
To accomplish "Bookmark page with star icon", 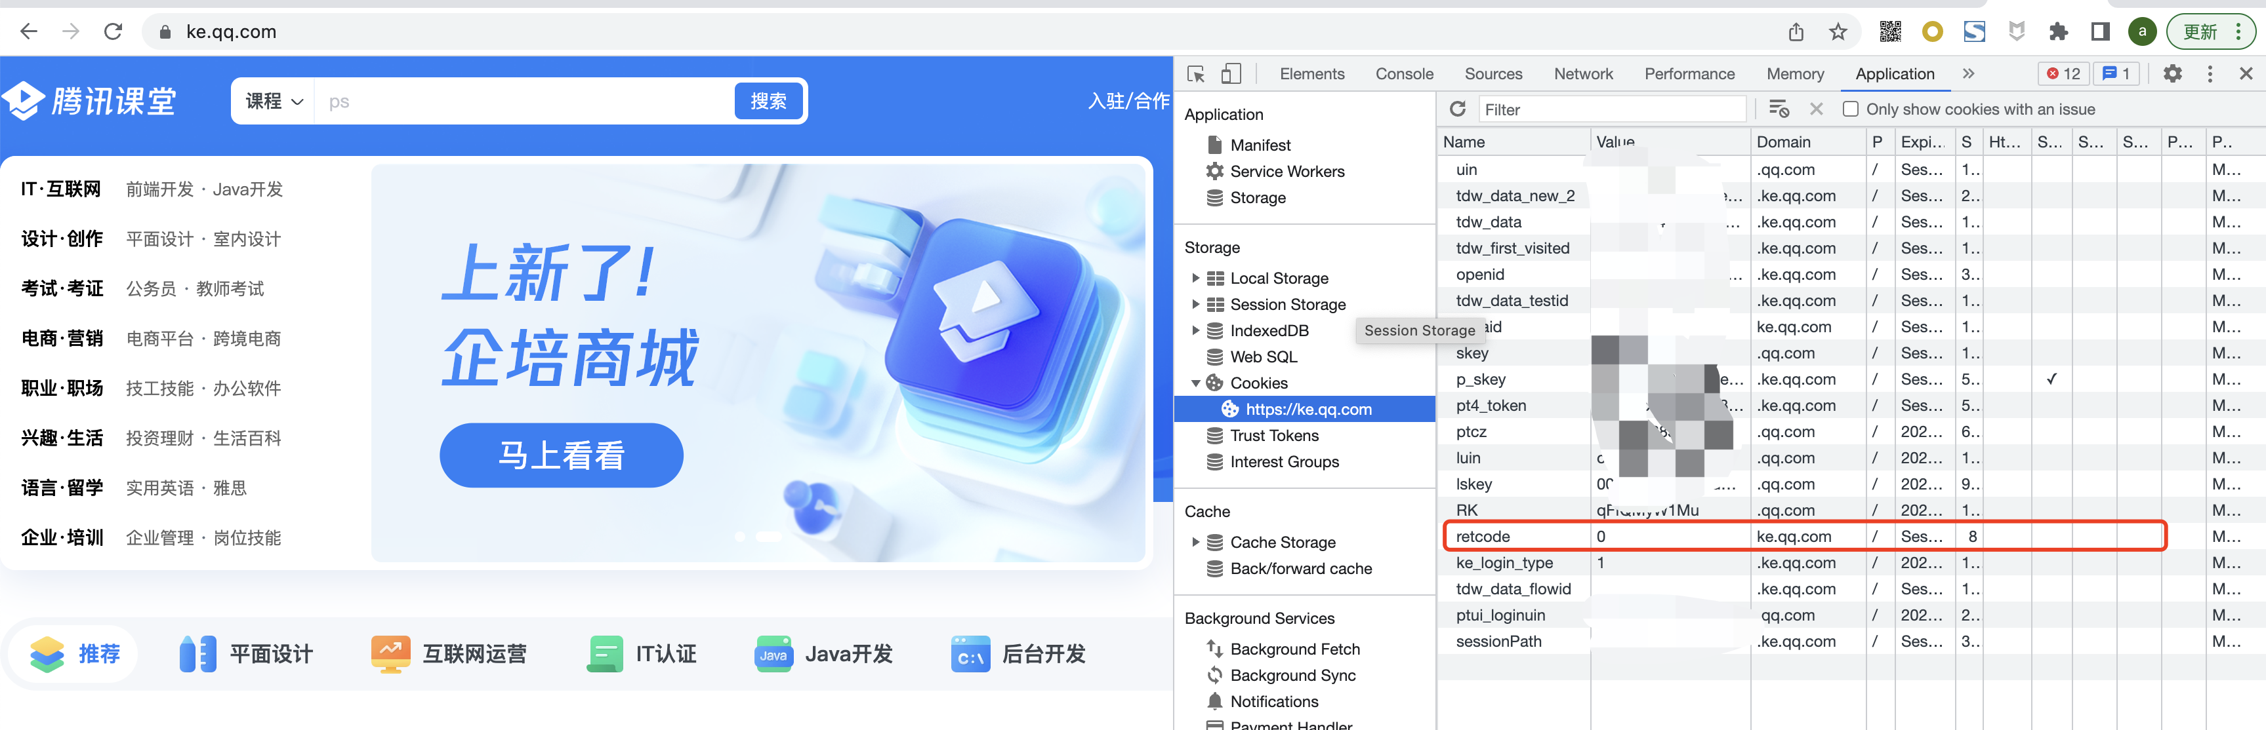I will [1838, 33].
